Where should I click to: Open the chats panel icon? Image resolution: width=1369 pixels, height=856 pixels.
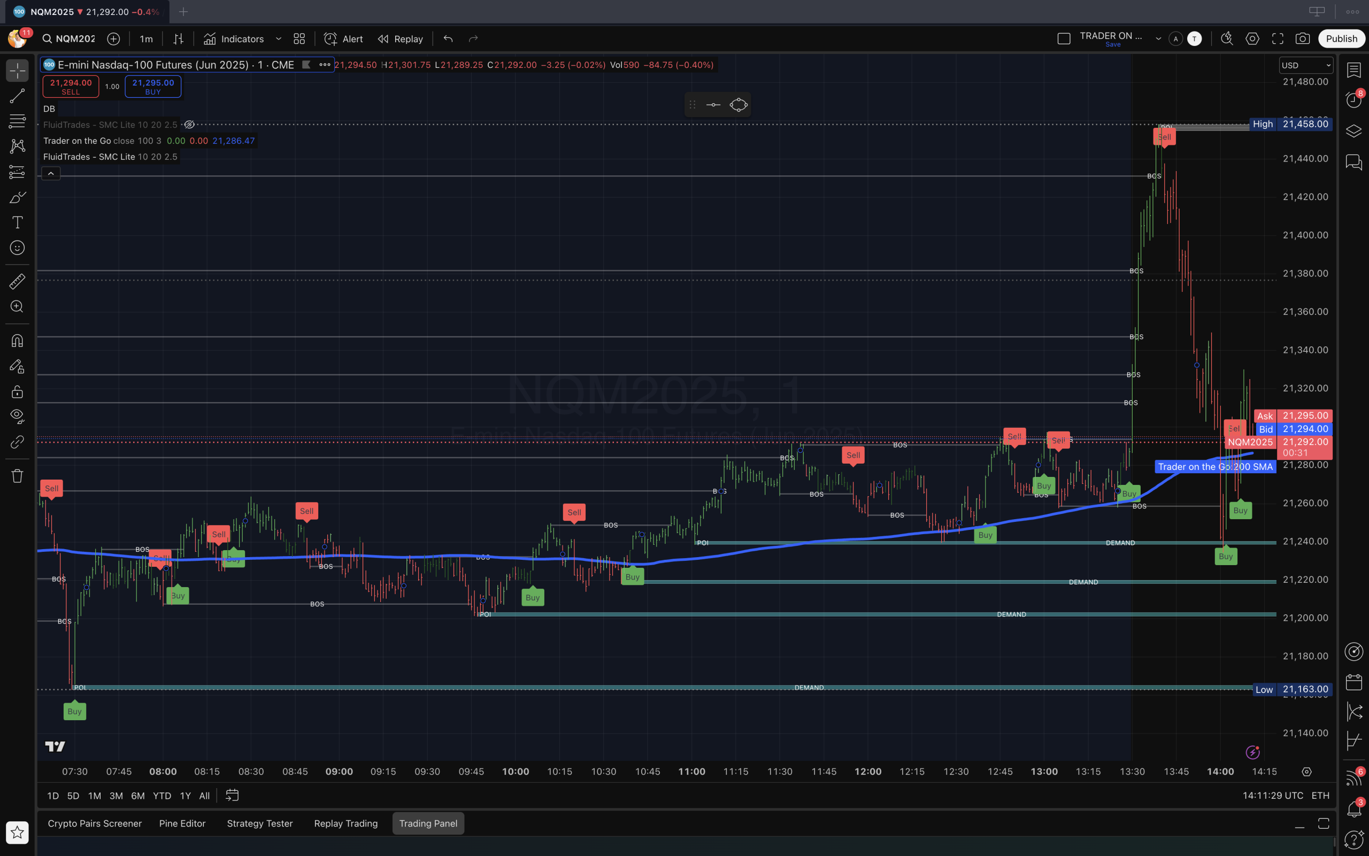[x=1353, y=162]
